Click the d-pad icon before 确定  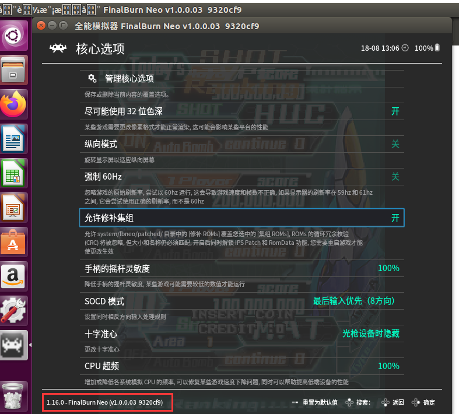tap(416, 402)
